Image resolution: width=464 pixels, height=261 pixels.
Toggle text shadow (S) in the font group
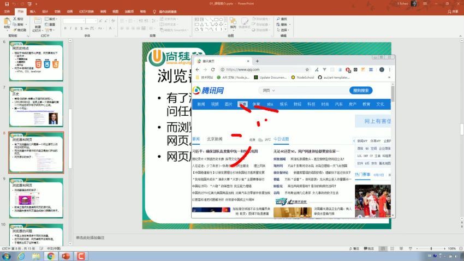pyautogui.click(x=81, y=28)
